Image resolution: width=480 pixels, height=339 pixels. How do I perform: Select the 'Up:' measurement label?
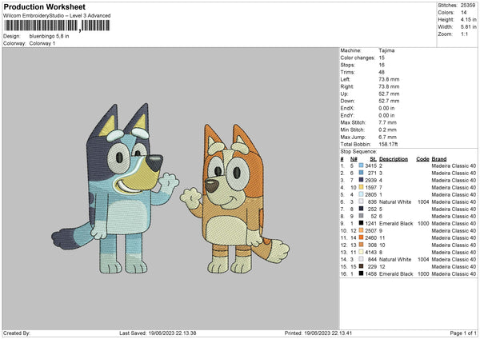pyautogui.click(x=344, y=94)
